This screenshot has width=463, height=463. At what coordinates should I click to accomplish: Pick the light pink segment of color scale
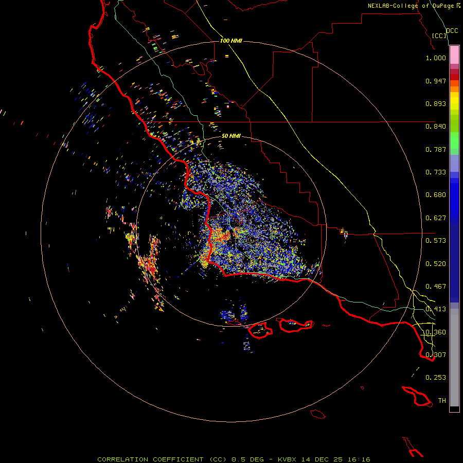[454, 55]
